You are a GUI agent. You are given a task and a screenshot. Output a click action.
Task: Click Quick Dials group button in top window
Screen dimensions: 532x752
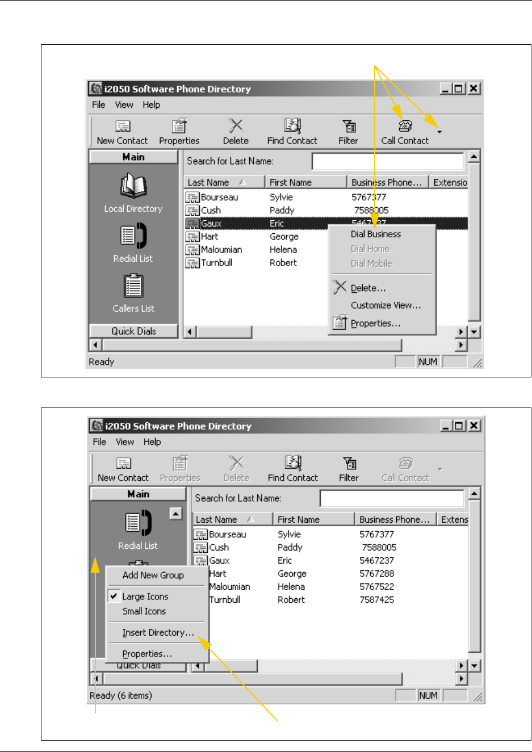point(133,331)
